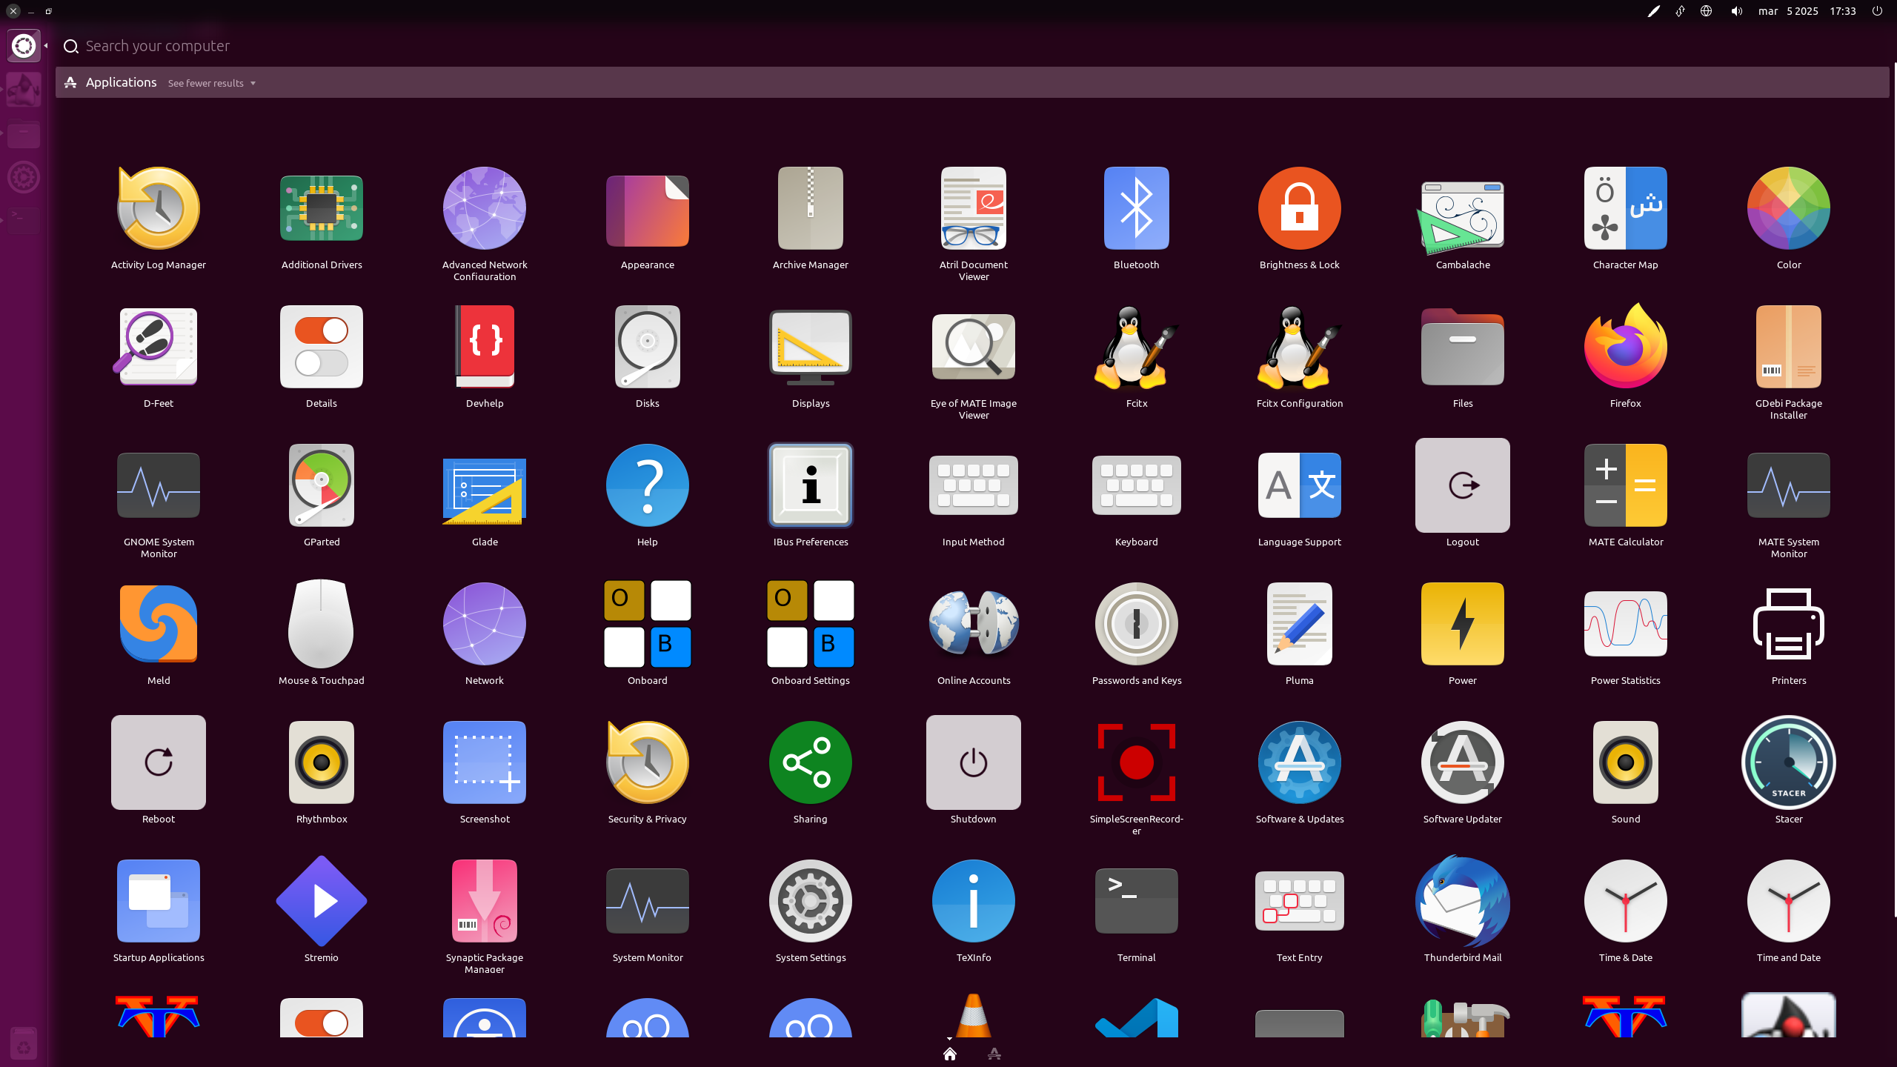Launch SimpleScreenRecorder
This screenshot has width=1897, height=1067.
point(1136,762)
